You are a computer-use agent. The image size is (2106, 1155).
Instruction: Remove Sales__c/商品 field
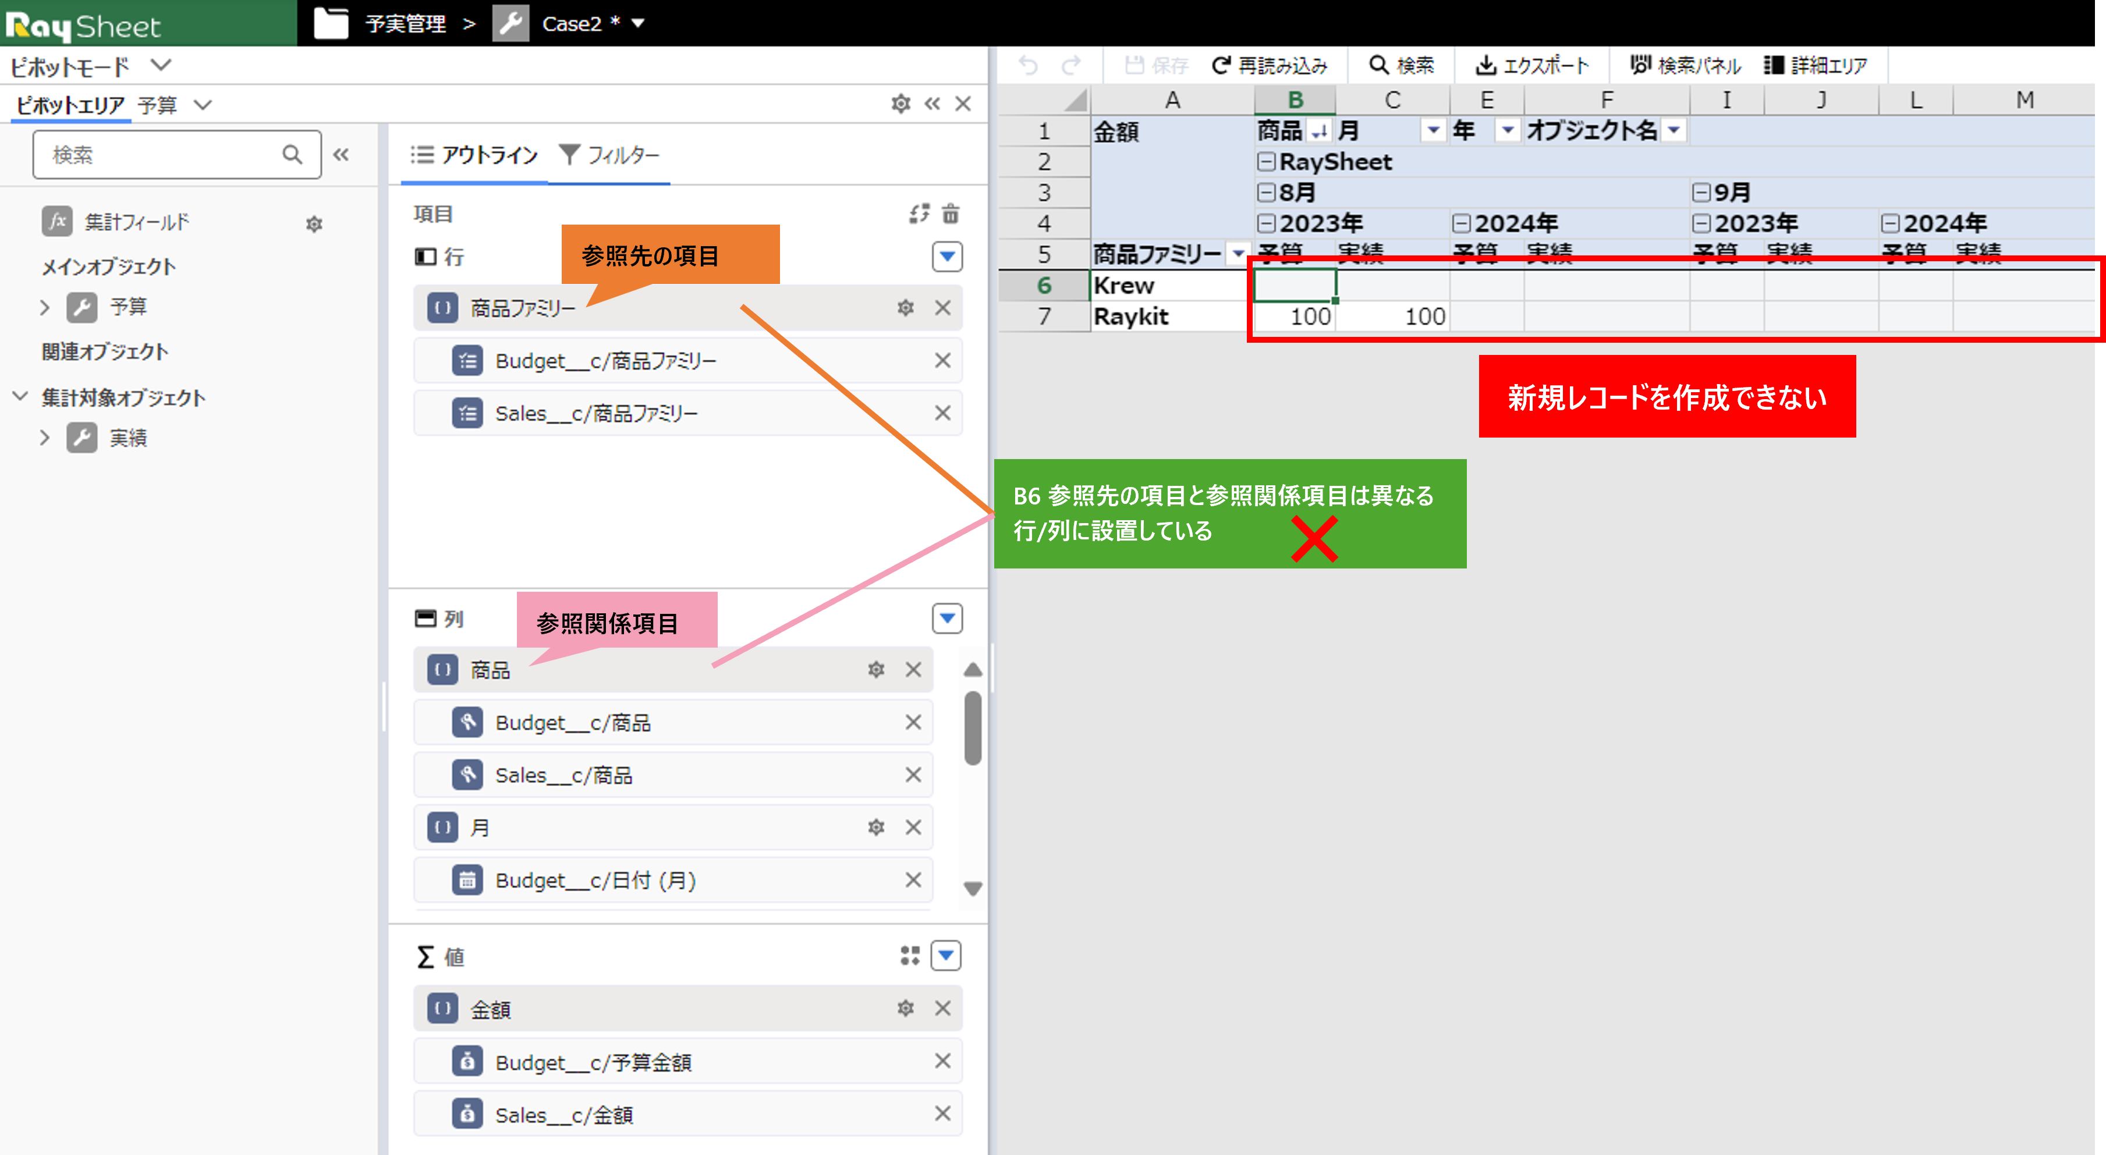913,775
